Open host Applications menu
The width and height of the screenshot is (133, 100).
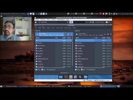click(7, 14)
